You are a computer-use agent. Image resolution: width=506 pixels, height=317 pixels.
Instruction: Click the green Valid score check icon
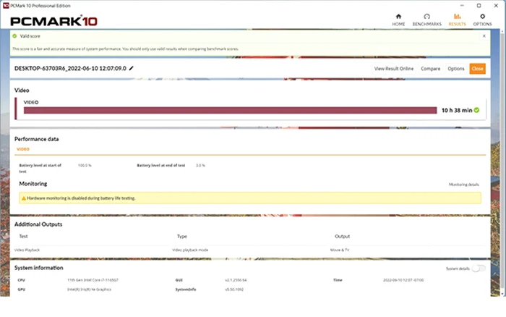[14, 36]
